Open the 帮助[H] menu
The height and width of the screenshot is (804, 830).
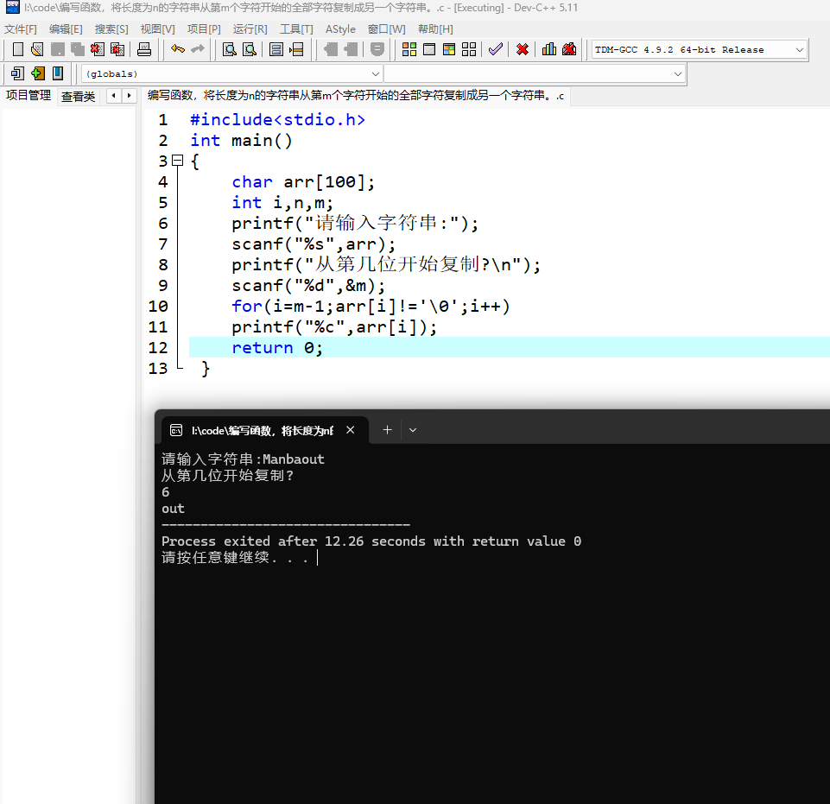click(435, 29)
